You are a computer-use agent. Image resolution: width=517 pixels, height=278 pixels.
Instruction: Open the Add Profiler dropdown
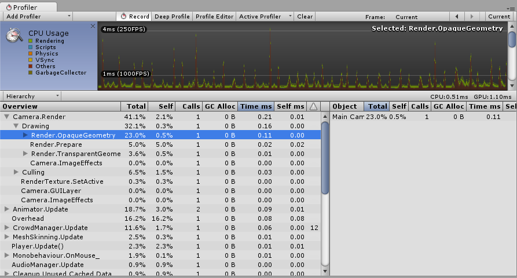38,16
